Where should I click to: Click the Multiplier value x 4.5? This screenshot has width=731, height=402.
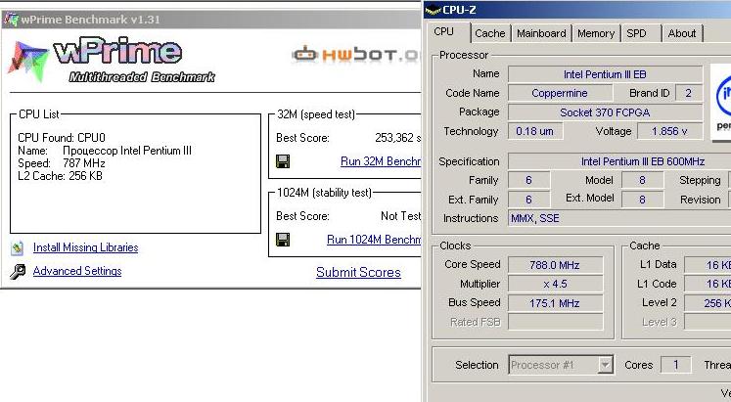click(555, 284)
